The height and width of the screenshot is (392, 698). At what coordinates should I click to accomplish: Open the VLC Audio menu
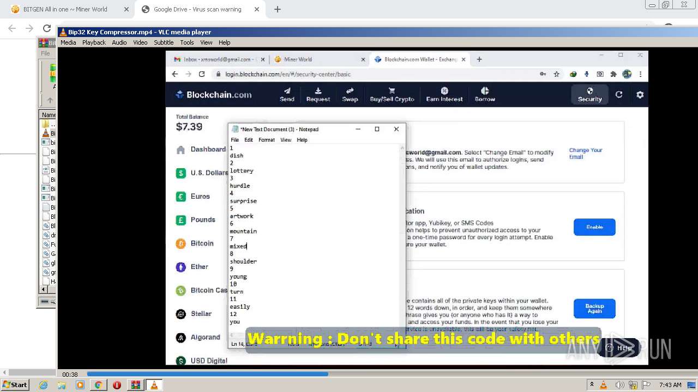click(119, 42)
